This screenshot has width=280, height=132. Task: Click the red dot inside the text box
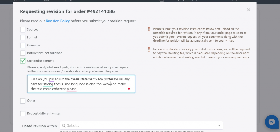point(129,89)
